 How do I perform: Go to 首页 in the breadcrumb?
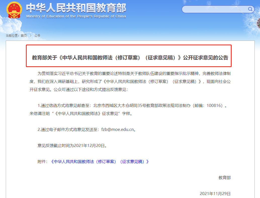24,36
